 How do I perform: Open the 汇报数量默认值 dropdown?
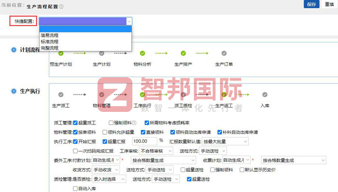point(225,142)
